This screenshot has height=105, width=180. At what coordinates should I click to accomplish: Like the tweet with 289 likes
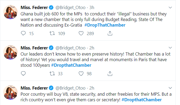coord(81,33)
